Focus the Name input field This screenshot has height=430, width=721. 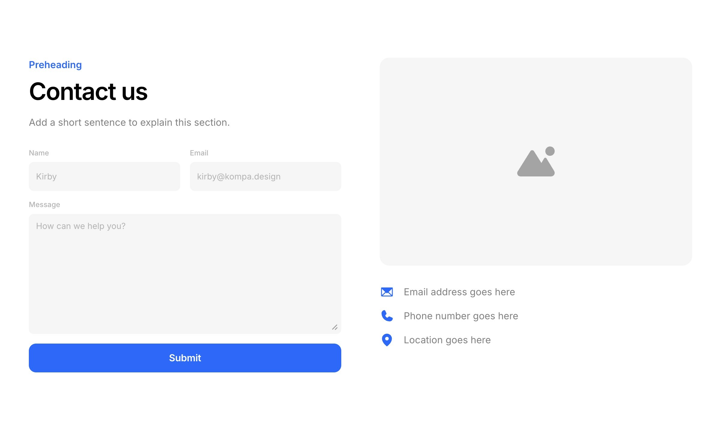tap(104, 176)
